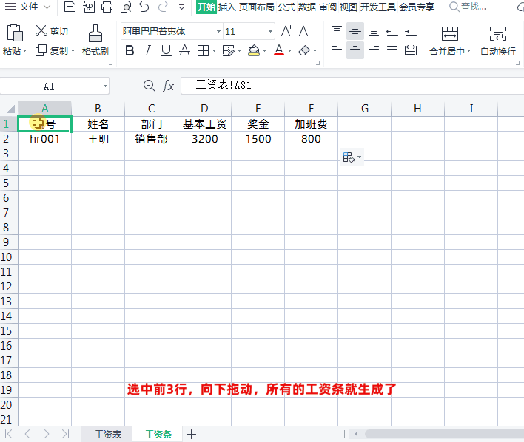
Task: Align text right horizontally
Action: [x=374, y=51]
